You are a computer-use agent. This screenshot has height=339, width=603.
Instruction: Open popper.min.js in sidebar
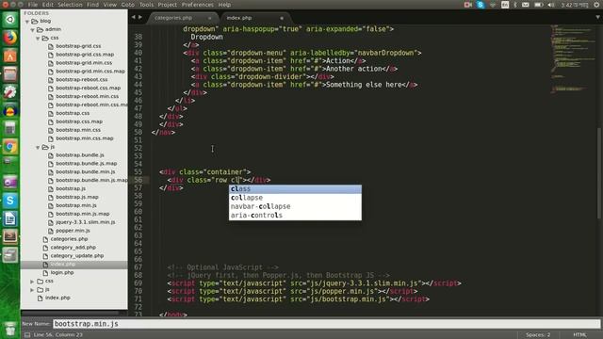click(73, 231)
